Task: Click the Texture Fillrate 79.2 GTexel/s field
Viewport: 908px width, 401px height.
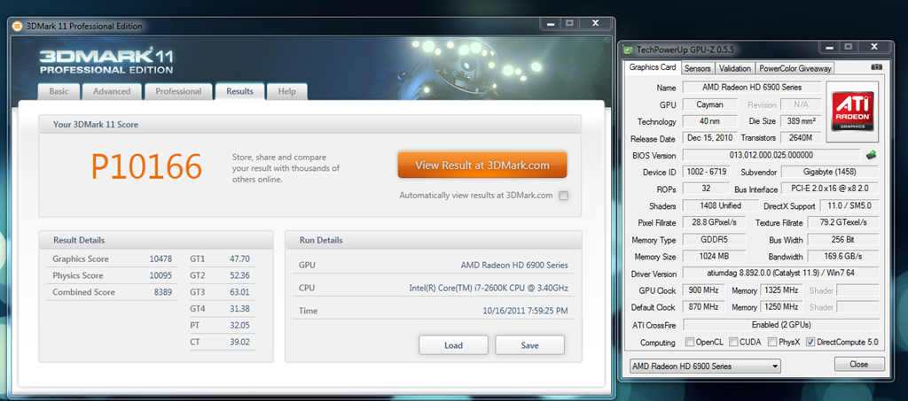Action: pyautogui.click(x=842, y=222)
